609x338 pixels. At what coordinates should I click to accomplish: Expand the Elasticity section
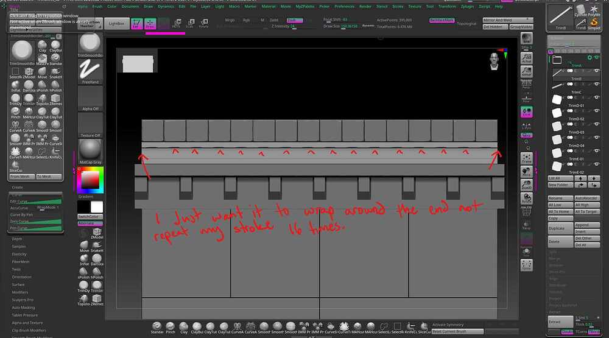[19, 254]
